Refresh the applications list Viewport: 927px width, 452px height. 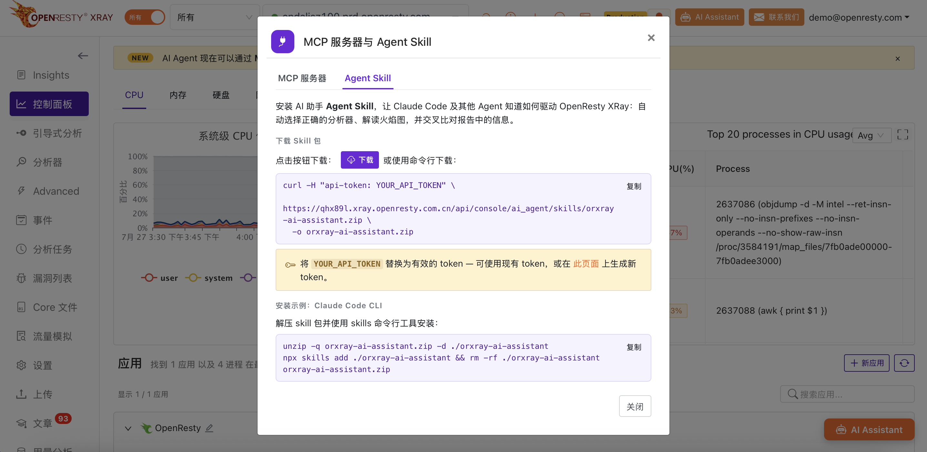904,363
